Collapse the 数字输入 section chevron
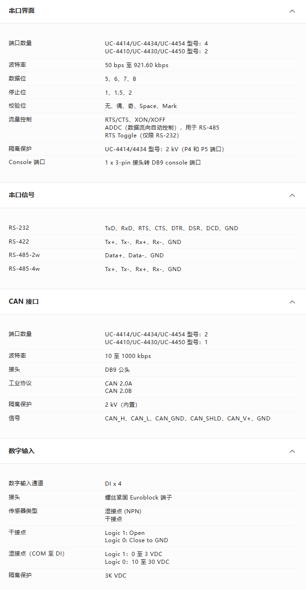The image size is (306, 590). (x=292, y=451)
